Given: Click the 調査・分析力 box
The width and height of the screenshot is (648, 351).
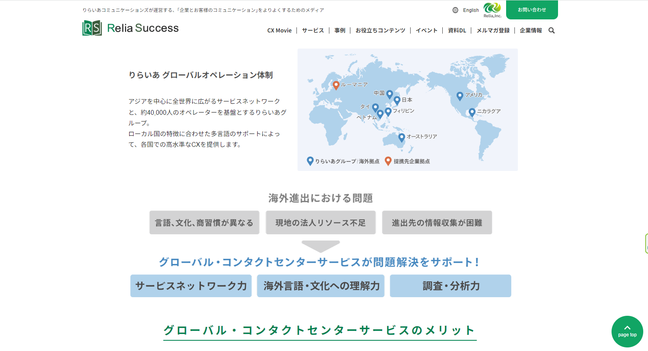Looking at the screenshot, I should point(451,286).
